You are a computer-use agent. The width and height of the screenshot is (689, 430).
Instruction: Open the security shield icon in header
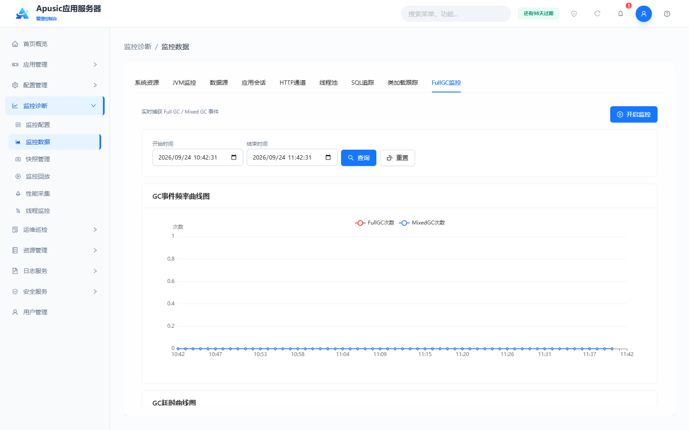click(574, 14)
